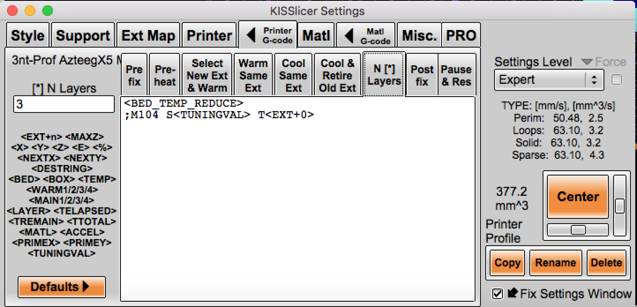
Task: Click the <BED_TEMP_REDUCE> line in editor
Action: point(184,104)
